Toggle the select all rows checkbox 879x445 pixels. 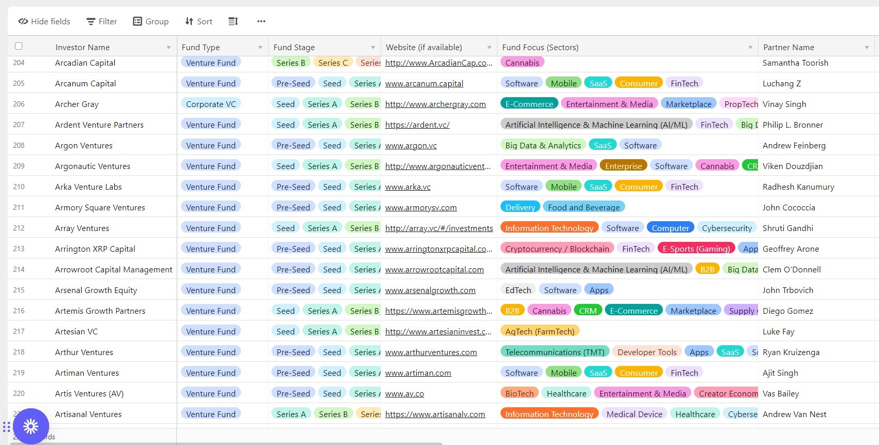[19, 46]
